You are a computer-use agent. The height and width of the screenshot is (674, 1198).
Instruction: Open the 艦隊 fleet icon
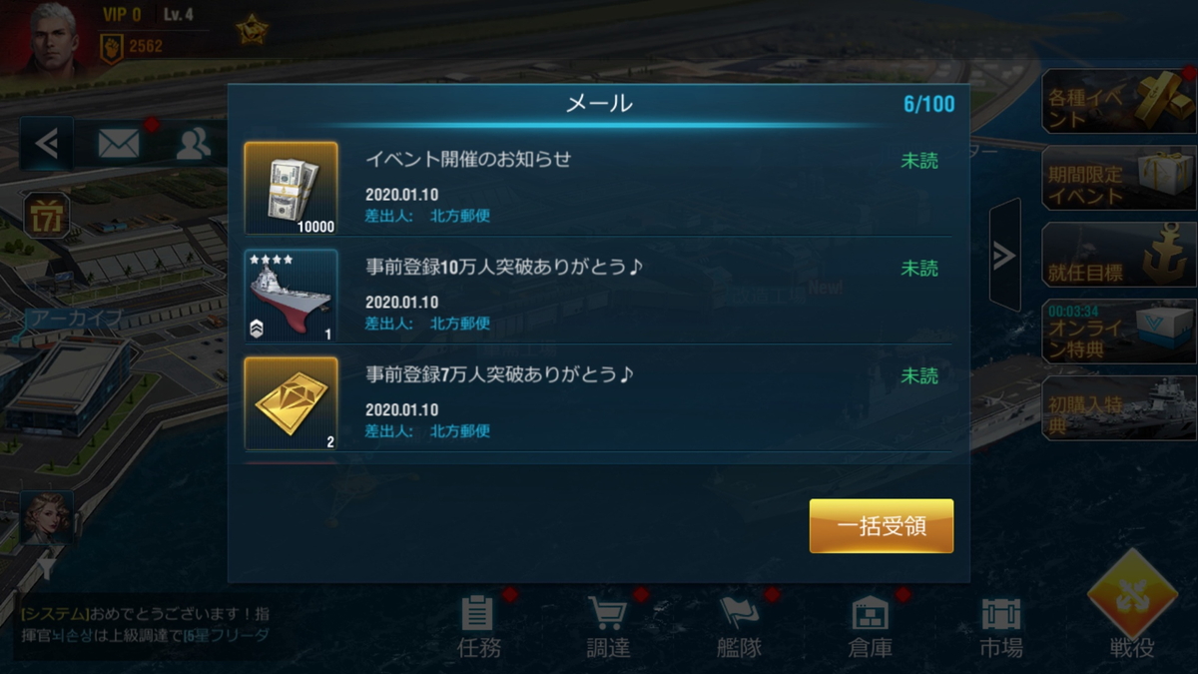740,627
